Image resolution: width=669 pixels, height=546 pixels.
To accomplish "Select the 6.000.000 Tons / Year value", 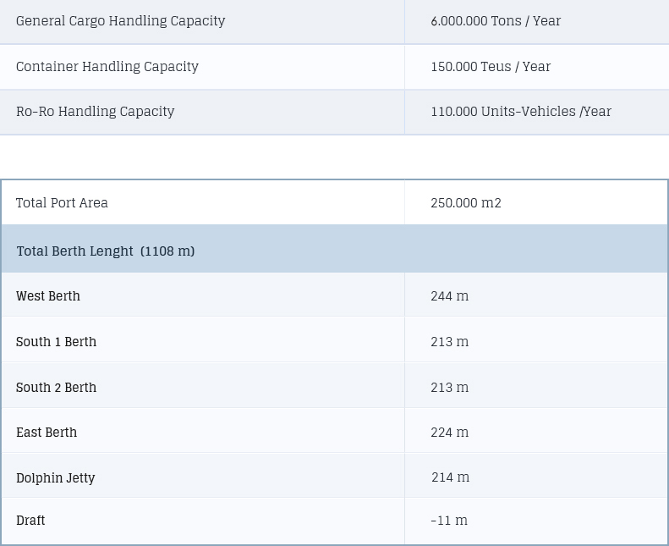I will pos(496,21).
